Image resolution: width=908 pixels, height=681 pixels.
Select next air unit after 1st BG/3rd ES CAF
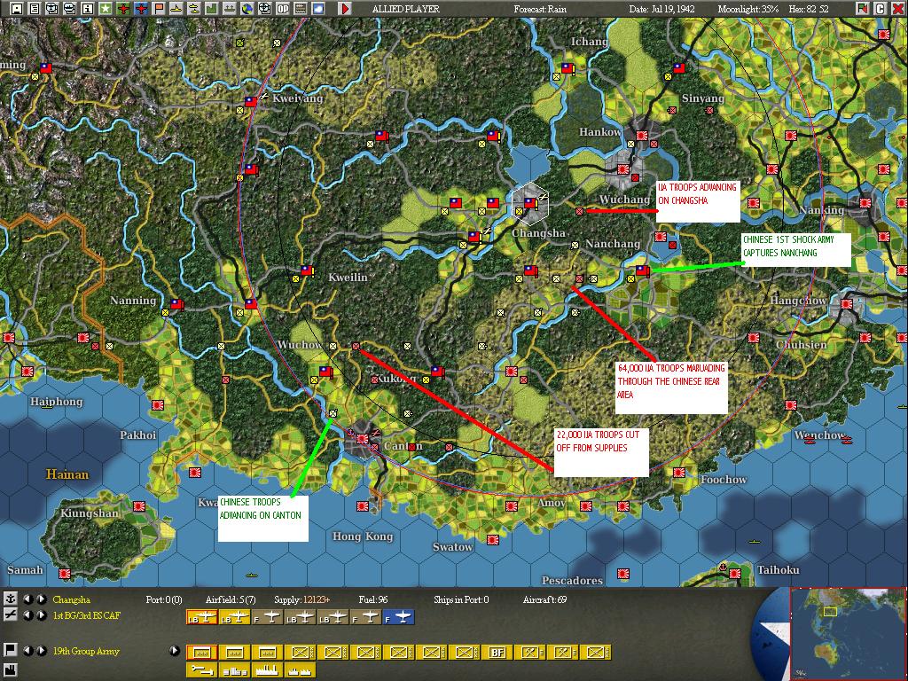(x=42, y=615)
